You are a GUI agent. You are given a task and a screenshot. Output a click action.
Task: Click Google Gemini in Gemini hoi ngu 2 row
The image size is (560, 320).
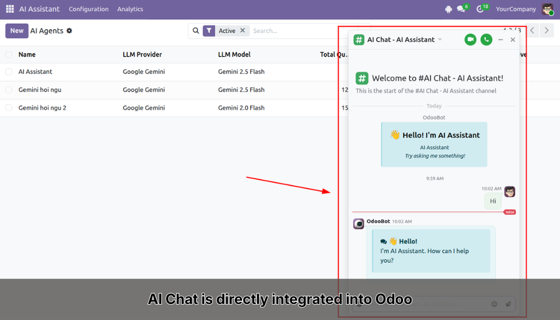click(x=144, y=108)
